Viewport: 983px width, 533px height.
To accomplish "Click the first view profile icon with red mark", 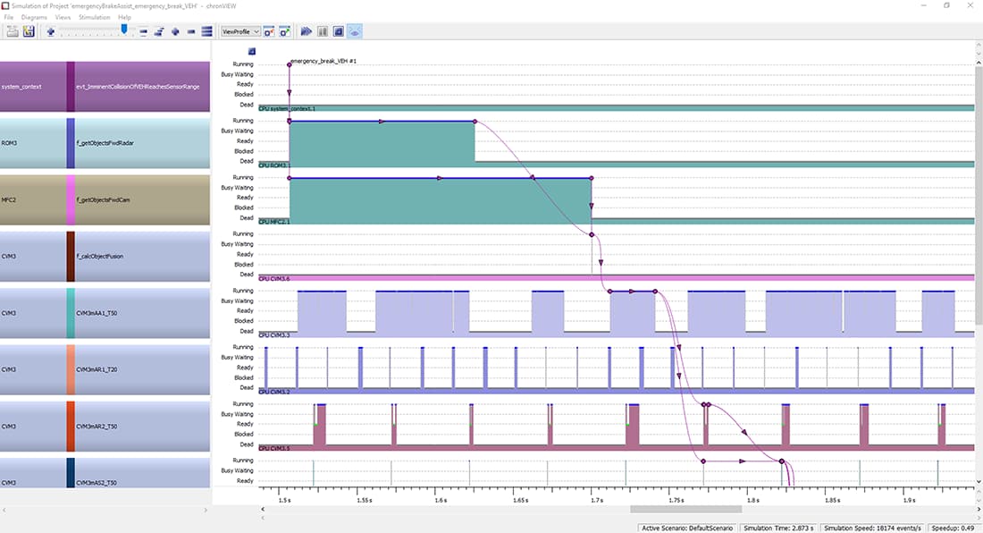I will click(x=269, y=31).
